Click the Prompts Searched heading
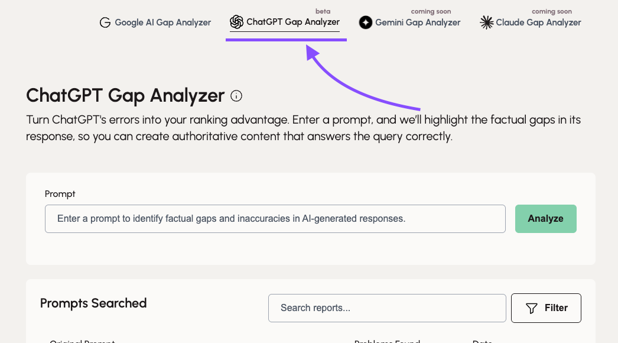Screen dimensions: 618x343 [x=93, y=303]
